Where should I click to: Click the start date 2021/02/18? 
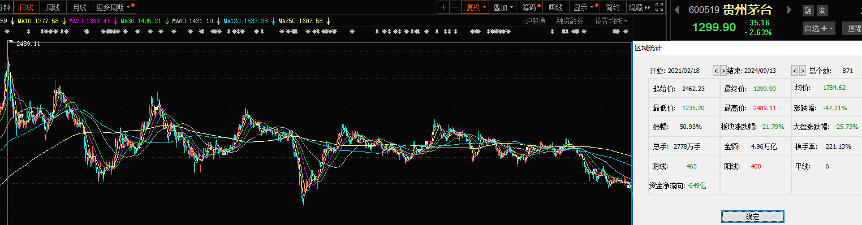pos(684,71)
